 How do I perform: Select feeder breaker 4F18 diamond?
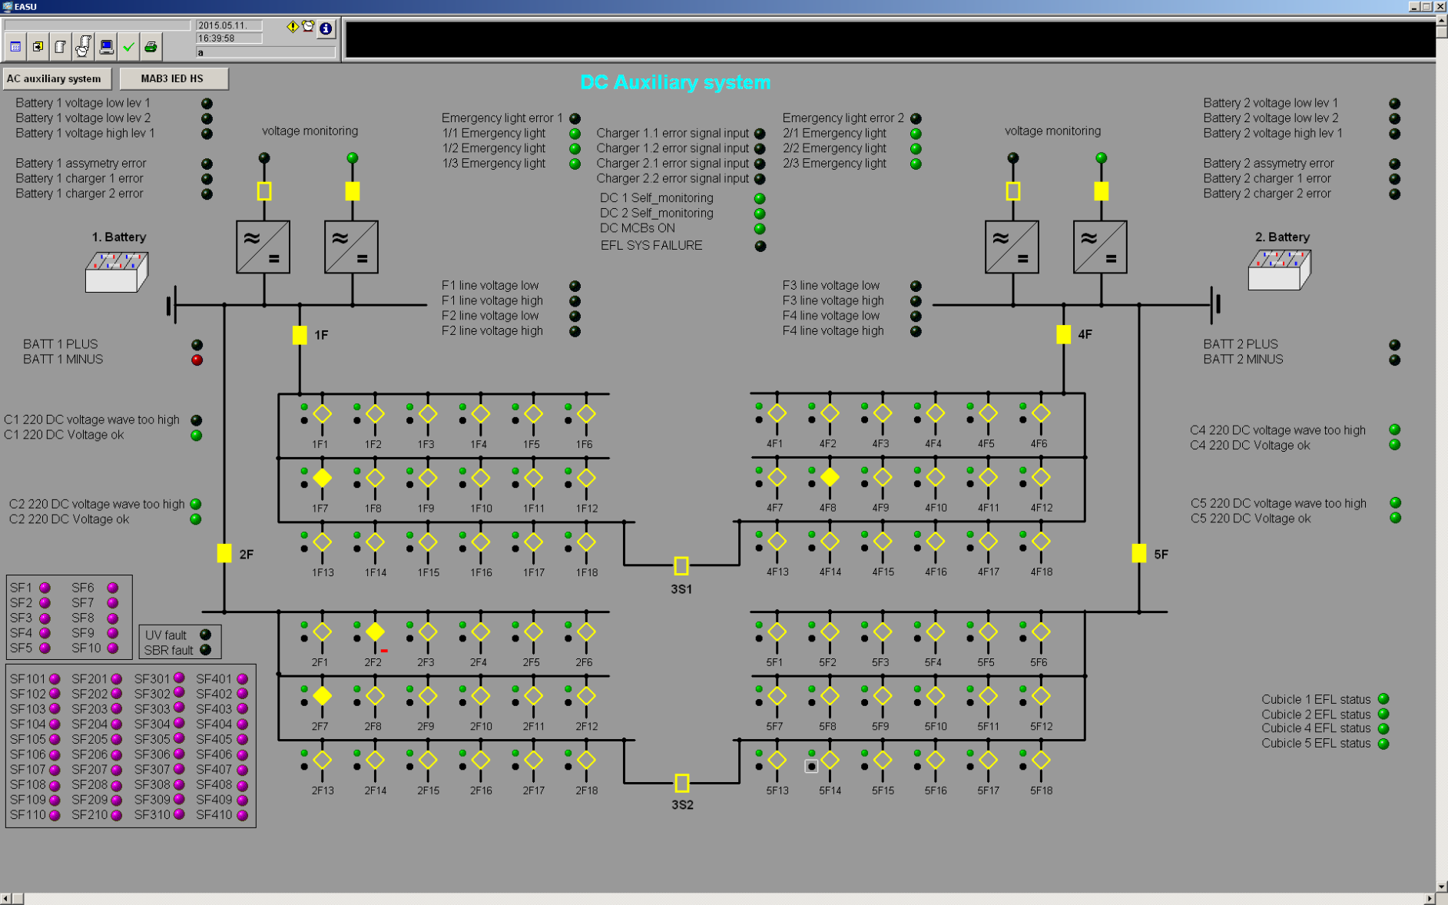tap(1041, 542)
